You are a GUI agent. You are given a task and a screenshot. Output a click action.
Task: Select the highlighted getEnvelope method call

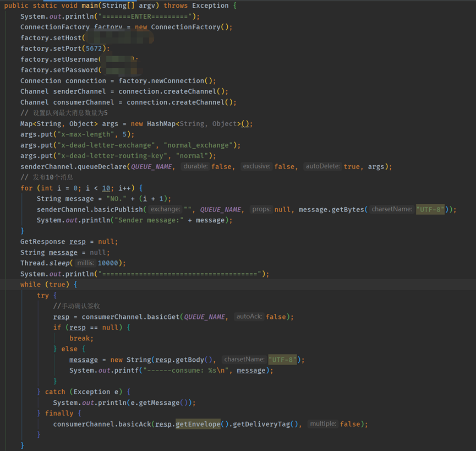[x=198, y=424]
